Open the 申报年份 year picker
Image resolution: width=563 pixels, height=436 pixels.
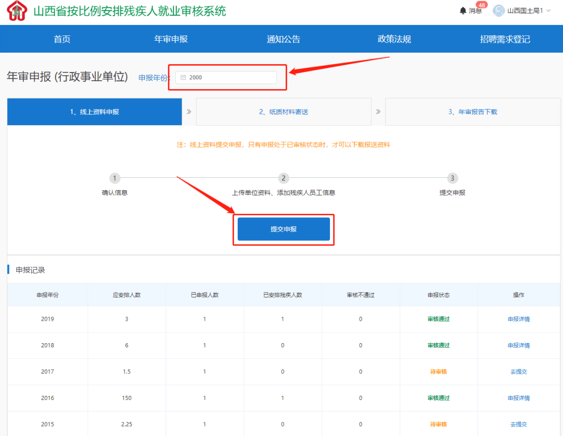pyautogui.click(x=226, y=78)
